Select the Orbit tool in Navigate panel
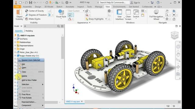This screenshot has height=109, width=195. 167,19
